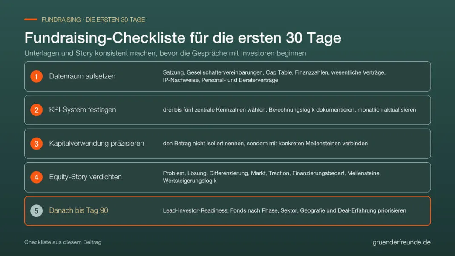Click the description starting 'Lead-Investor-Readiness'
This screenshot has width=455, height=256.
click(x=285, y=210)
